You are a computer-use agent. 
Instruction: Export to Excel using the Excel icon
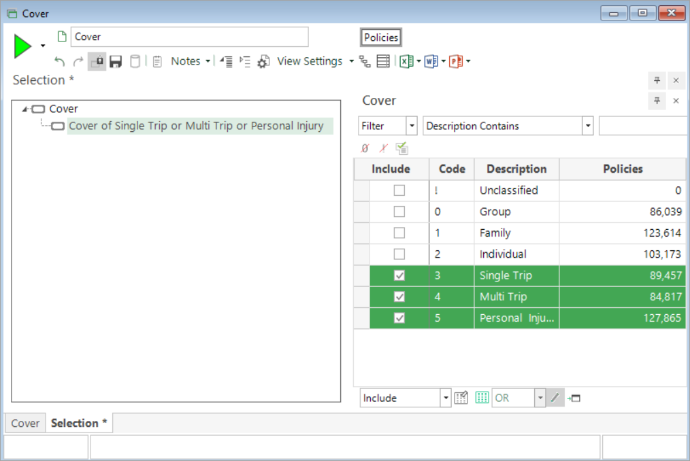coord(406,62)
